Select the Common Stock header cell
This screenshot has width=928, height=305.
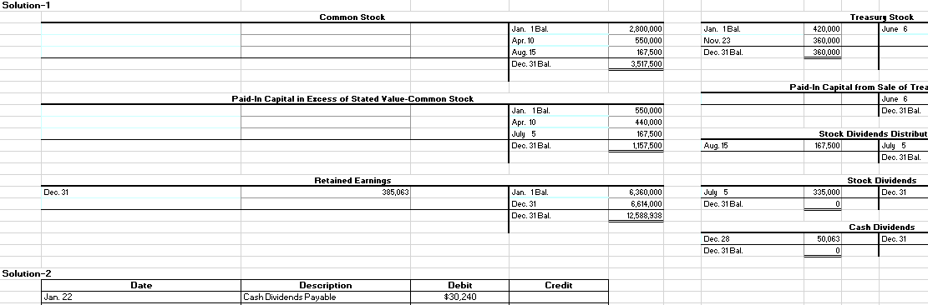click(352, 17)
